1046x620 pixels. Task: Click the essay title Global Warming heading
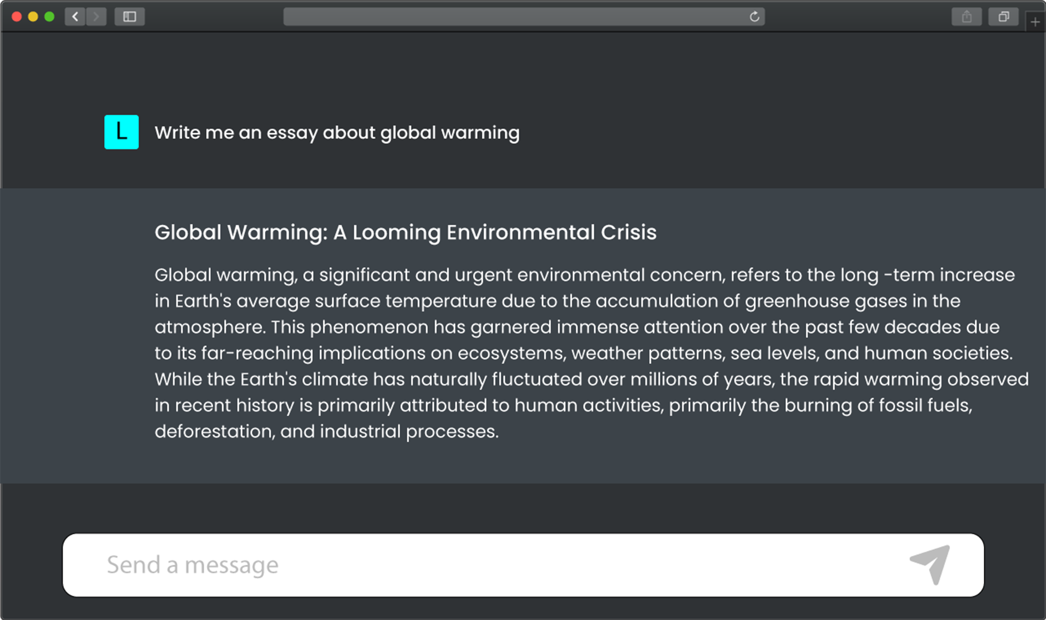[x=405, y=232]
